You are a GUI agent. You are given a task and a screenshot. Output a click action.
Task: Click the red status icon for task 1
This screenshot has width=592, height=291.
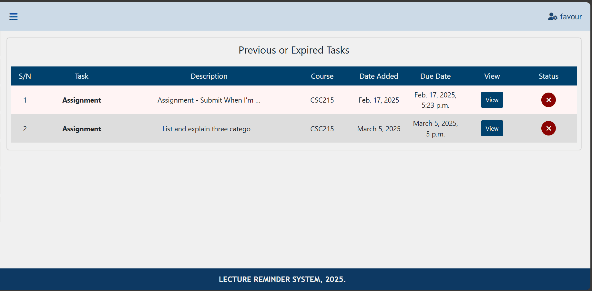[548, 100]
